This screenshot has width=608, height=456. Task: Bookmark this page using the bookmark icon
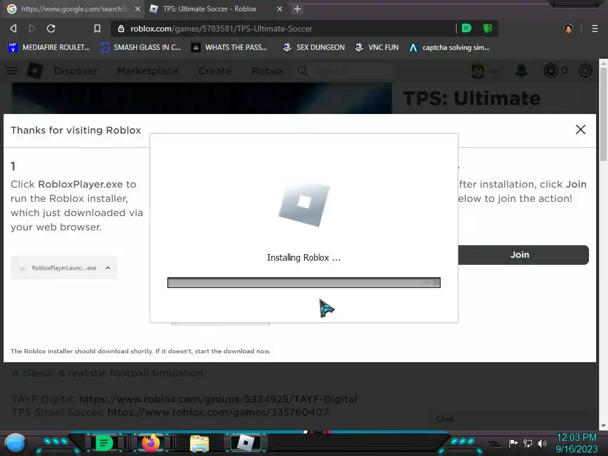pyautogui.click(x=97, y=28)
